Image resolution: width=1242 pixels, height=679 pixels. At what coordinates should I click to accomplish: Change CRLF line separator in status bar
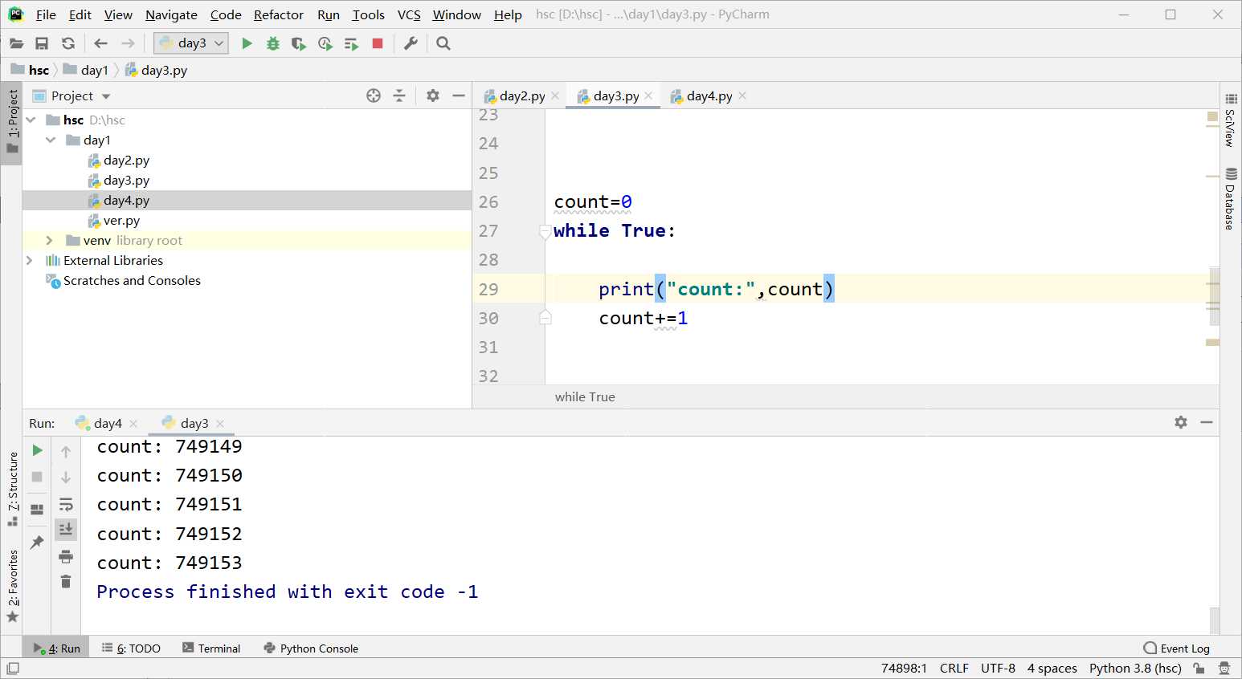pos(954,668)
